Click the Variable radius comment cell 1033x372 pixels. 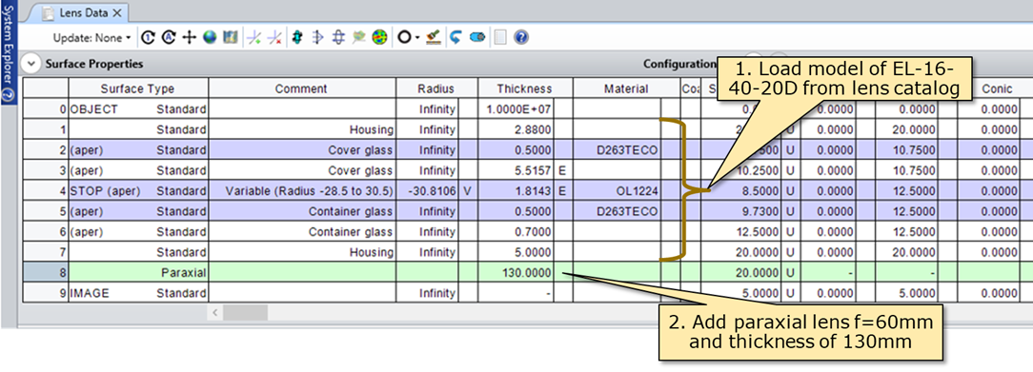tap(302, 190)
